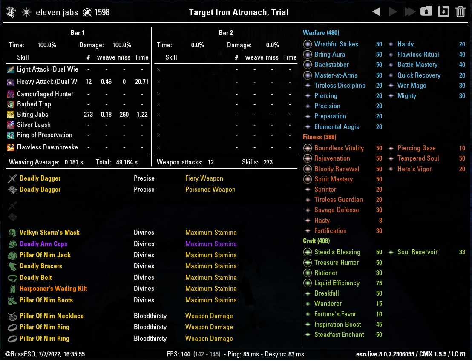This screenshot has width=472, height=362.
Task: Click the Boundless Vitality slotted star icon
Action: 307,148
